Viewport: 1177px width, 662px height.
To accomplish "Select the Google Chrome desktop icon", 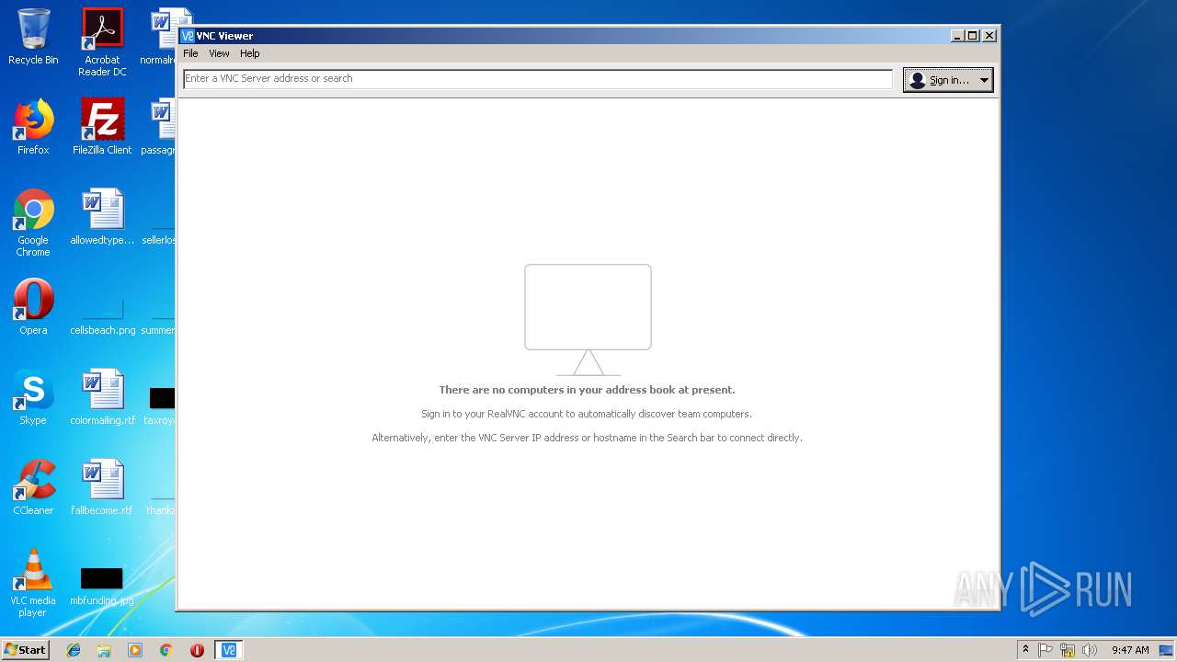I will point(33,223).
